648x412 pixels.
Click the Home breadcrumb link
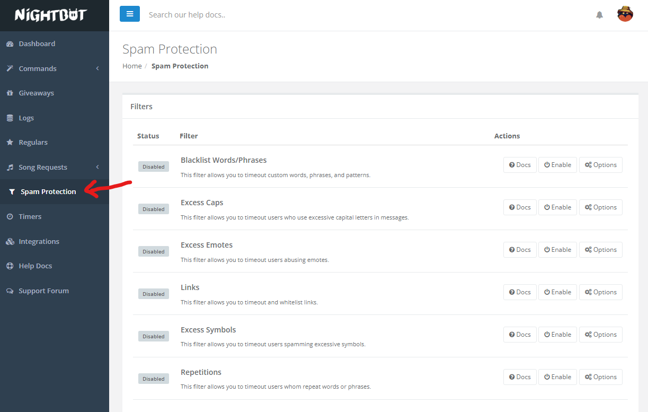pos(132,66)
